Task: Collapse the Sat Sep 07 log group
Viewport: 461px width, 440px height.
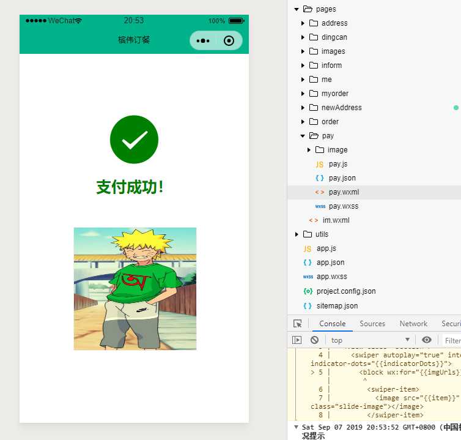Action: coord(296,427)
